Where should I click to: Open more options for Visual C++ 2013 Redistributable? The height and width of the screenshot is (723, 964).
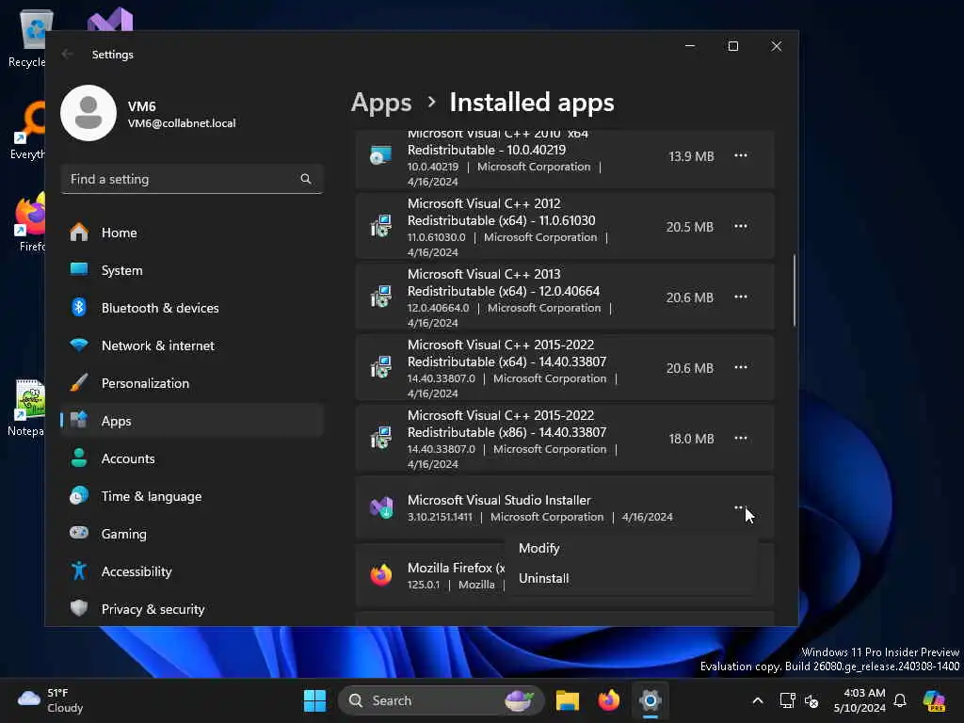741,297
